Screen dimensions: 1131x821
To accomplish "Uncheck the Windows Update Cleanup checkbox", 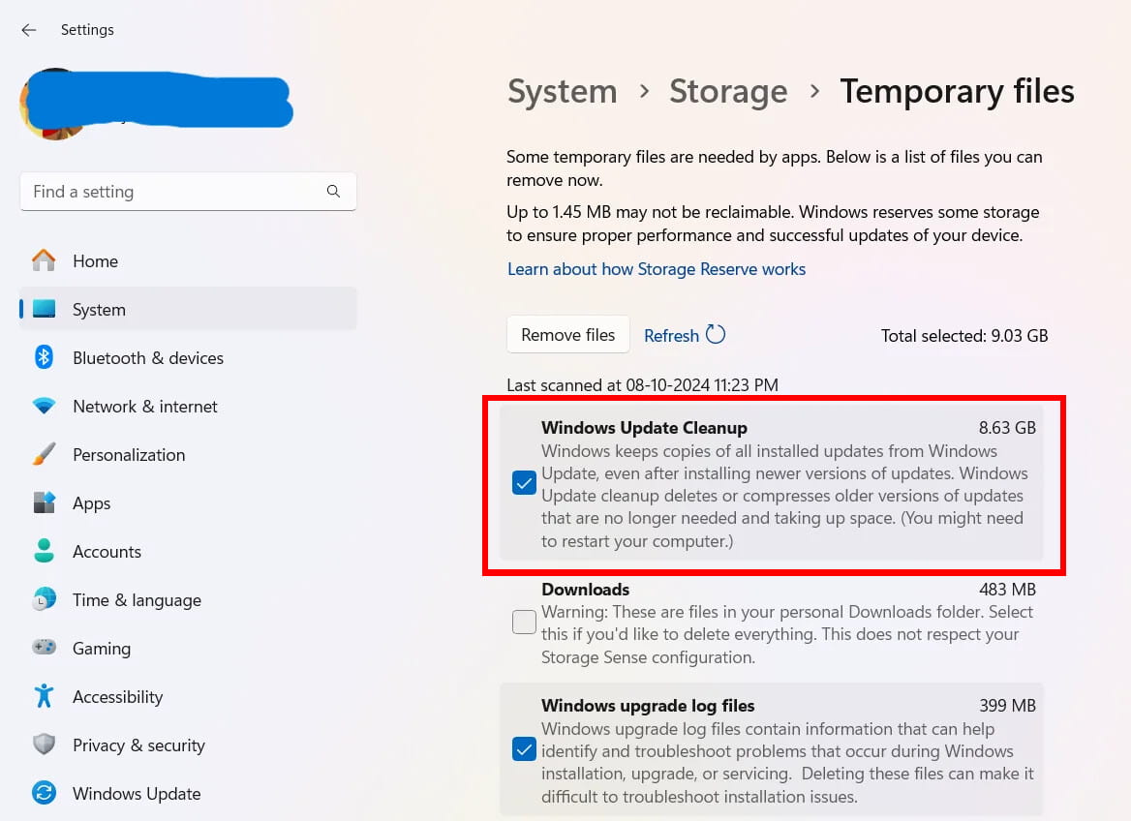I will (525, 483).
